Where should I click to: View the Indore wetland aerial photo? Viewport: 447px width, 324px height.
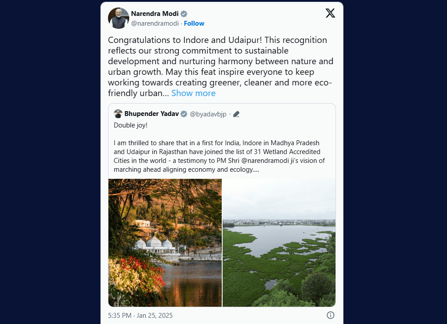pos(279,243)
